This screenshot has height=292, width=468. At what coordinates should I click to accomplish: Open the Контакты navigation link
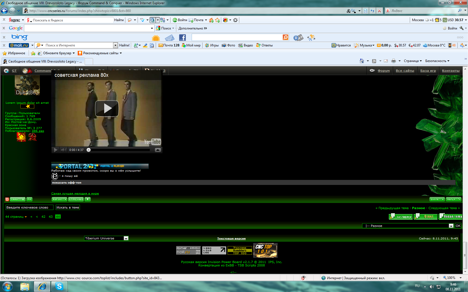point(451,71)
